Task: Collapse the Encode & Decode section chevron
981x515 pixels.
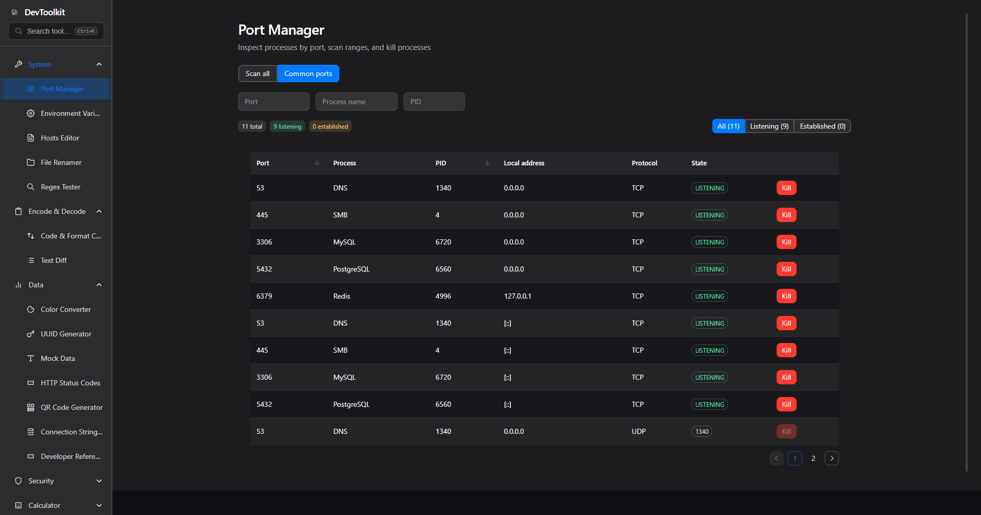Action: [99, 211]
